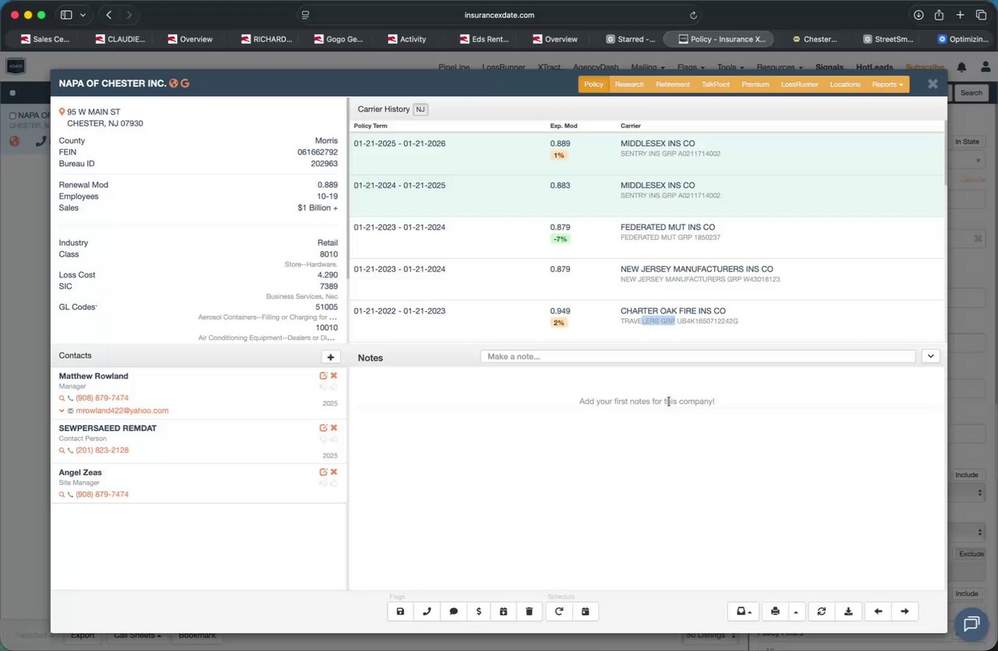Select the Policy tab
The image size is (998, 651).
pyautogui.click(x=593, y=84)
